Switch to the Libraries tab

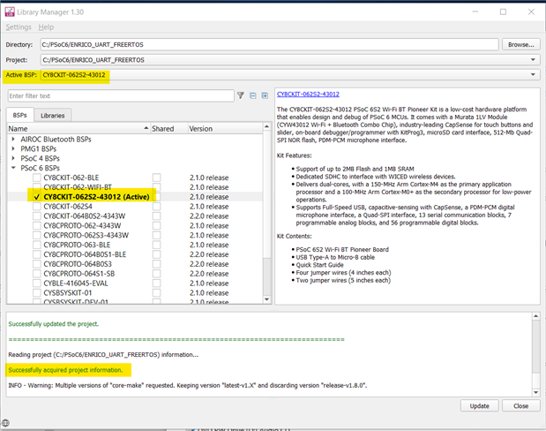[52, 116]
